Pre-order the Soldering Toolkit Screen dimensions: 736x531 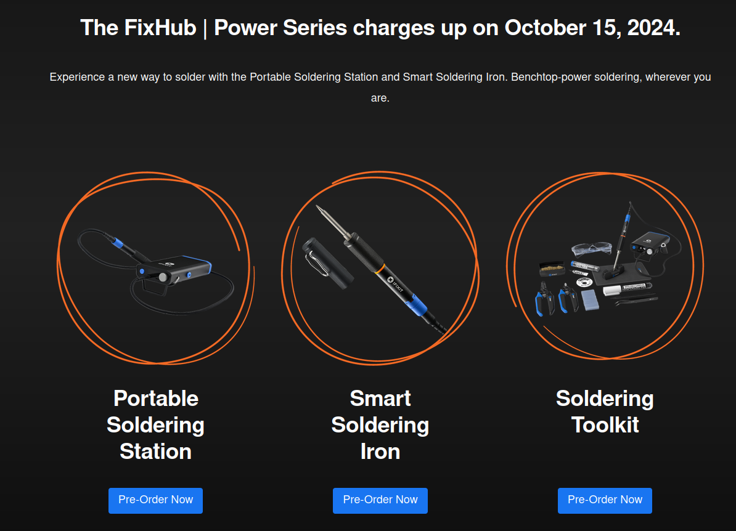coord(605,500)
